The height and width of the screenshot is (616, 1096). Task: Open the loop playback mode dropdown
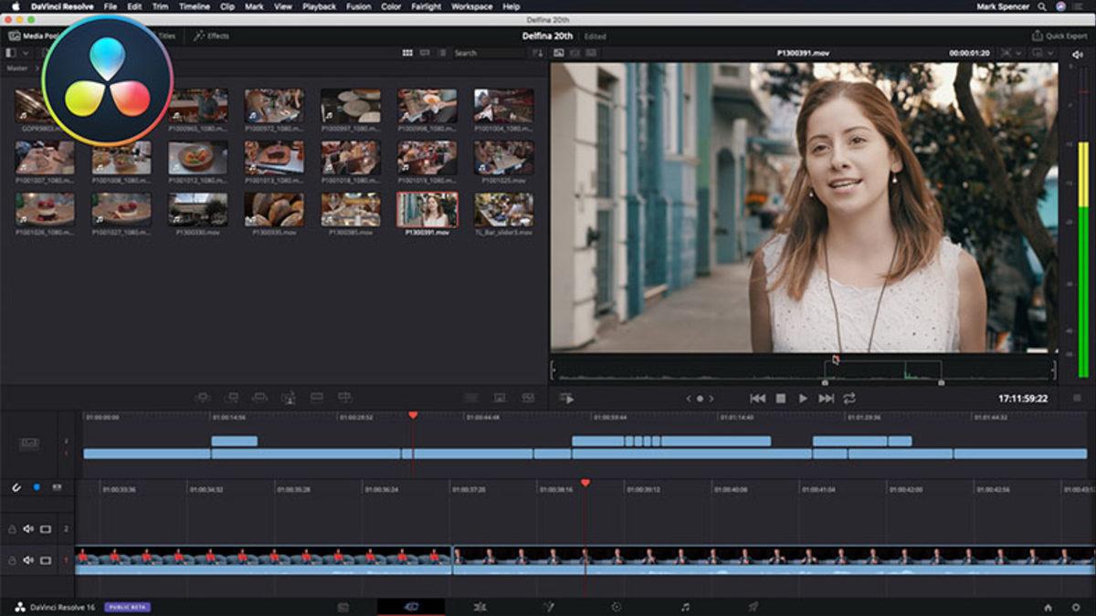[x=851, y=398]
